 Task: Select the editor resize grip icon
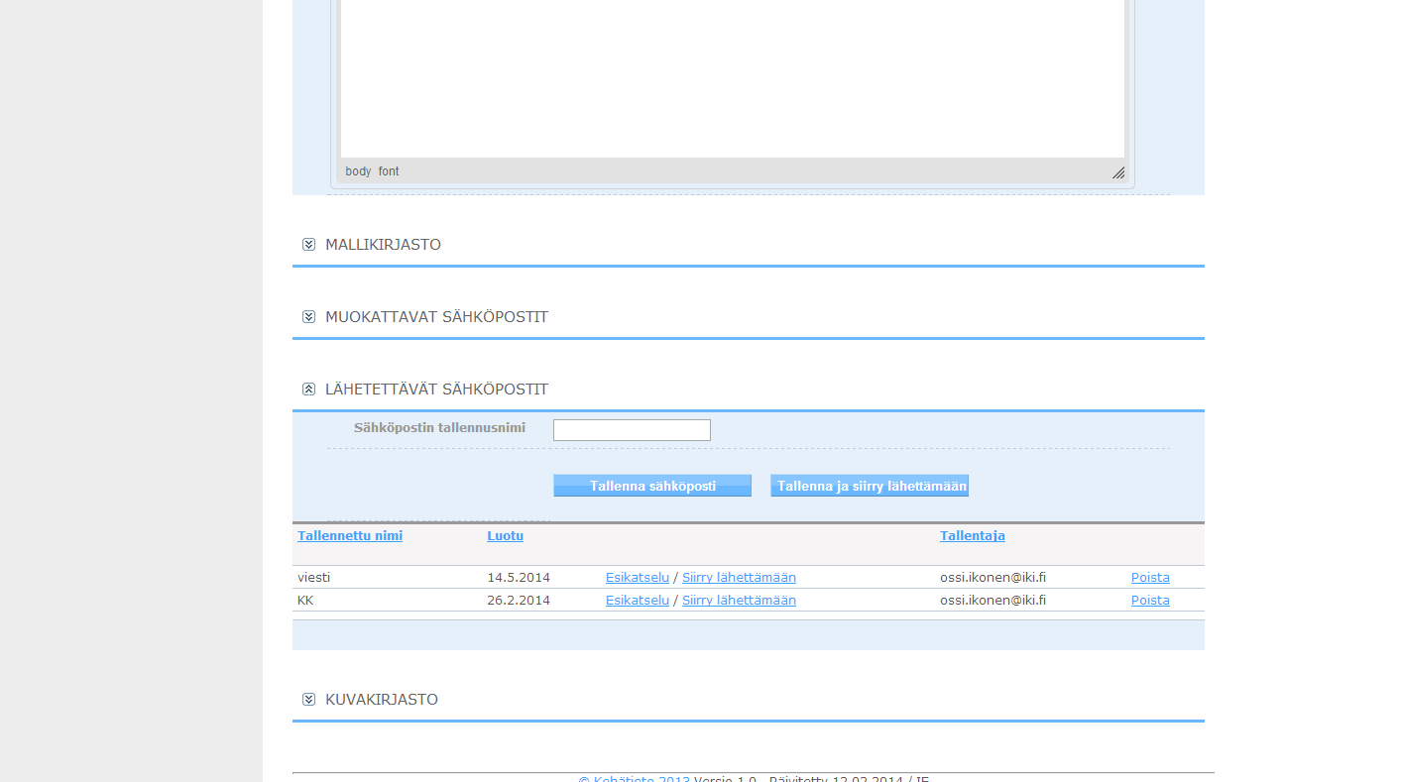point(1118,172)
